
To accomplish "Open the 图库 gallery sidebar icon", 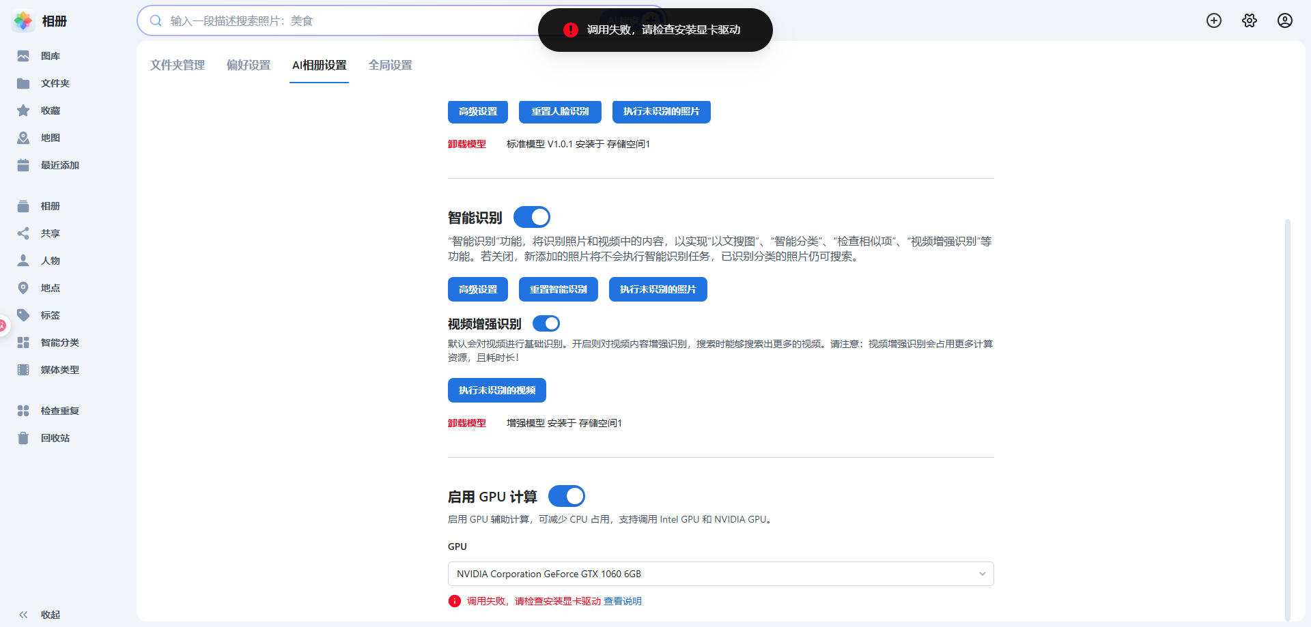I will 23,56.
